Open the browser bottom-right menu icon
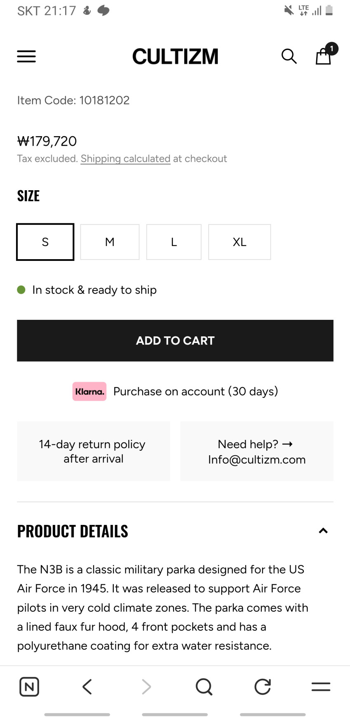The image size is (350, 721). [x=321, y=687]
